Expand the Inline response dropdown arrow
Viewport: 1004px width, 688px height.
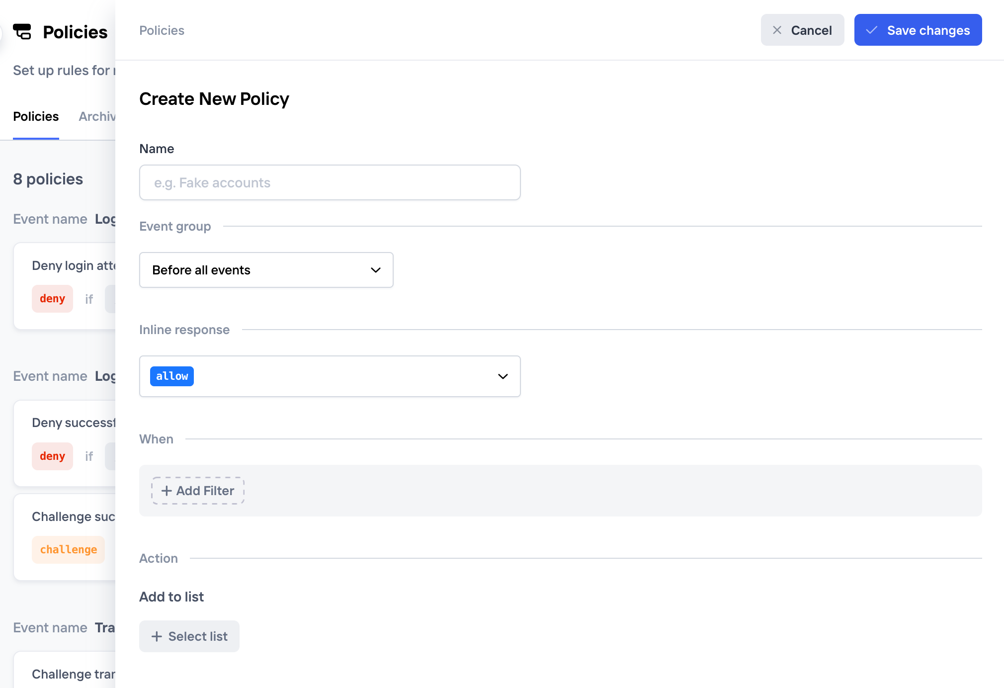point(502,376)
